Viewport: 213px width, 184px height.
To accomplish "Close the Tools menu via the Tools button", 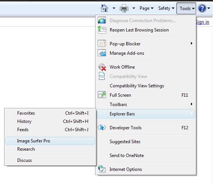I will 186,8.
